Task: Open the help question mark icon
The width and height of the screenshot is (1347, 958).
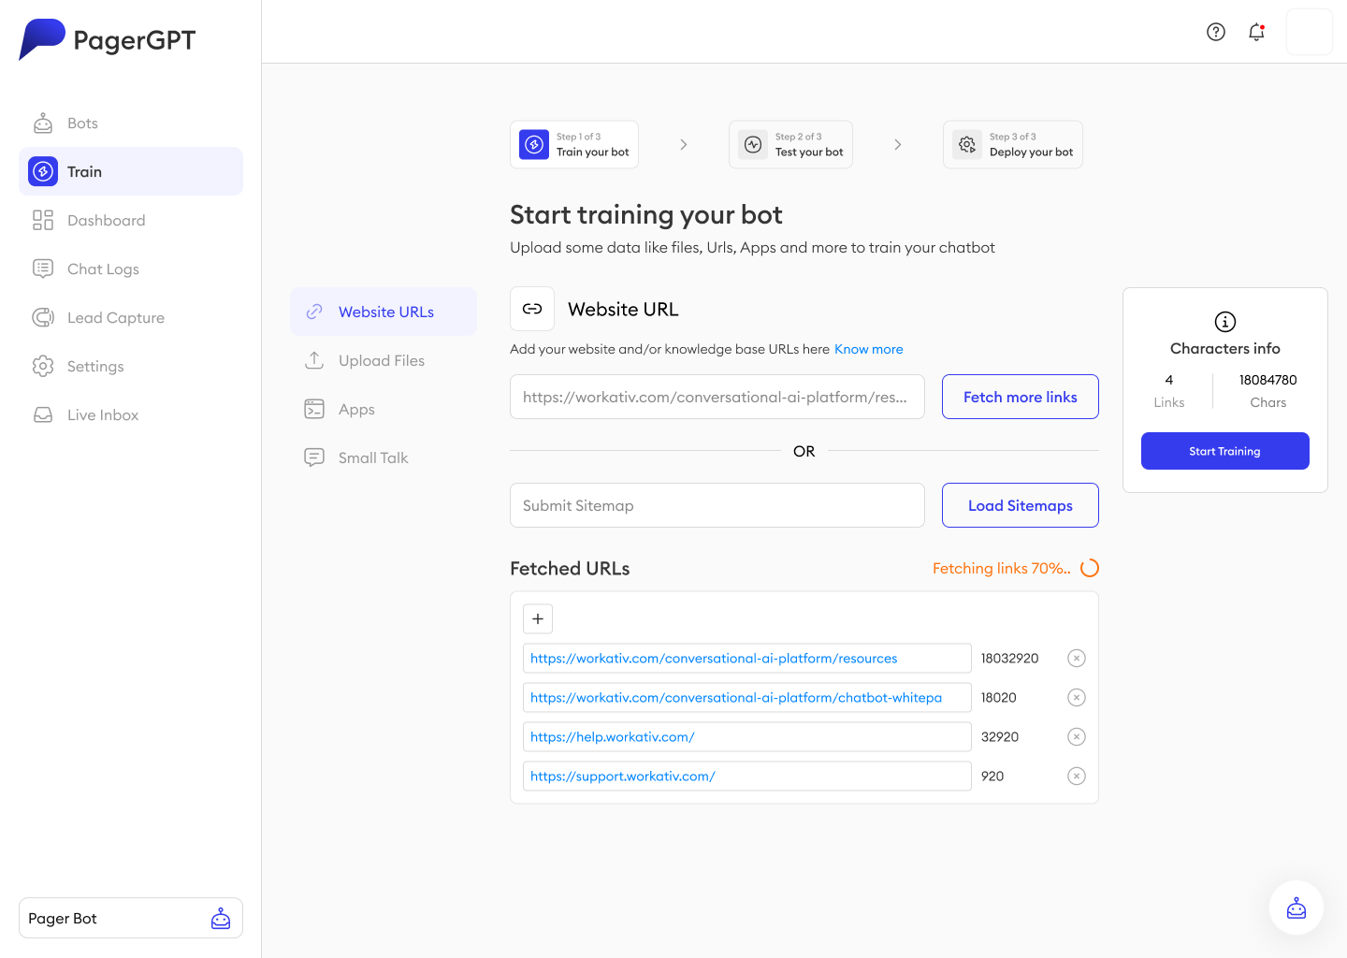Action: (x=1216, y=32)
